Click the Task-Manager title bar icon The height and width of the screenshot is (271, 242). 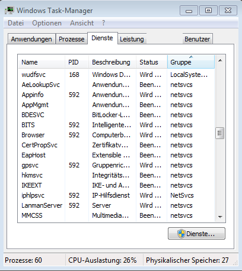pyautogui.click(x=9, y=10)
